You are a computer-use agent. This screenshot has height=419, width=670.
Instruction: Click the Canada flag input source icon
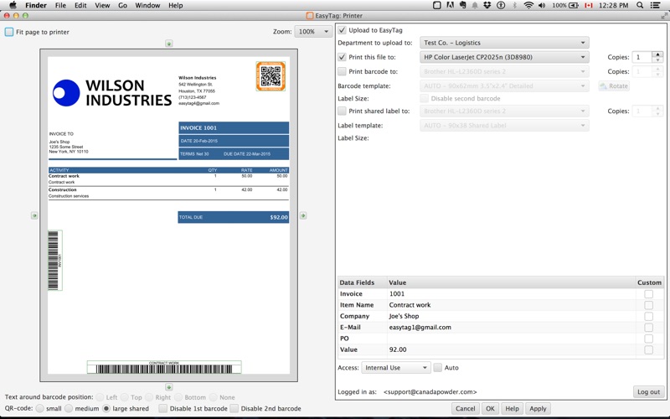[x=589, y=5]
